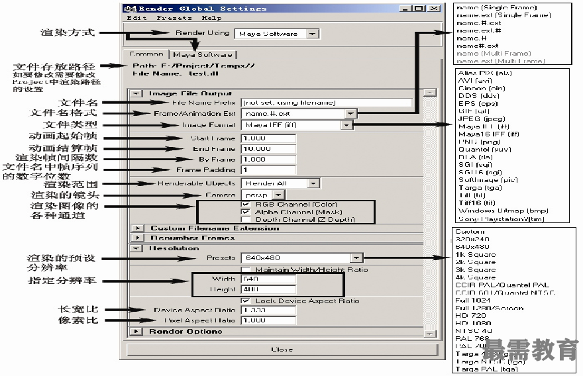Click the By Frame field
Viewport: 583px width, 376px height.
pos(268,160)
